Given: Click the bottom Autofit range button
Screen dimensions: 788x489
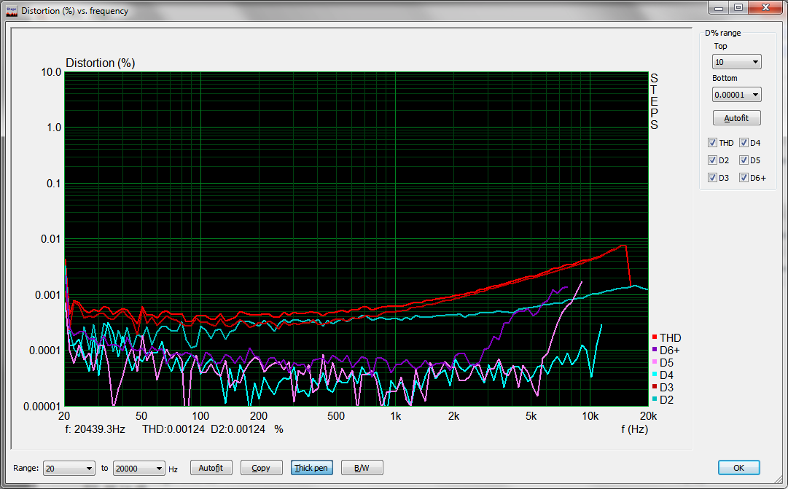Looking at the screenshot, I should (x=211, y=468).
